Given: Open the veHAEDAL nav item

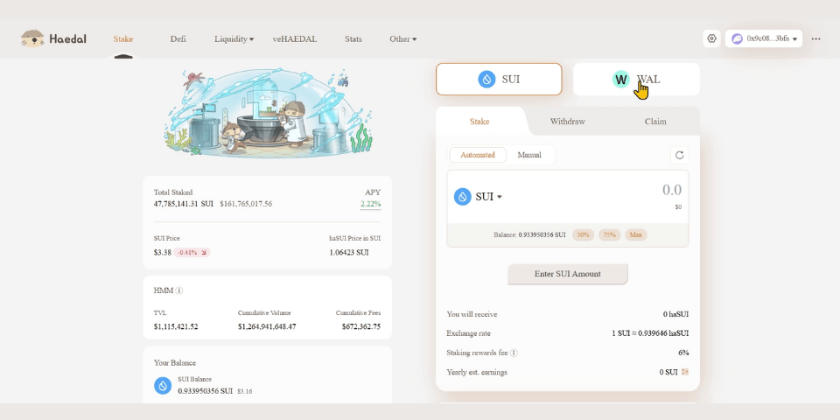Looking at the screenshot, I should [x=295, y=39].
